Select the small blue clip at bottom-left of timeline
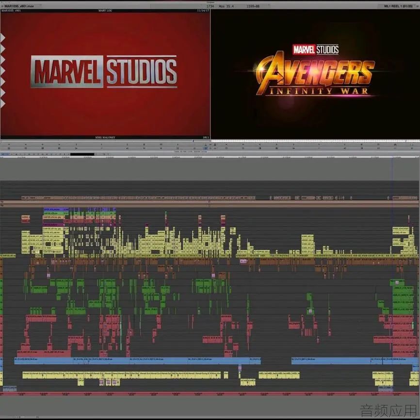The width and height of the screenshot is (420, 420). (x=10, y=388)
